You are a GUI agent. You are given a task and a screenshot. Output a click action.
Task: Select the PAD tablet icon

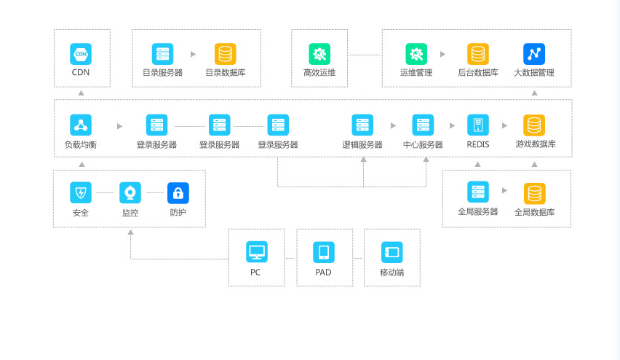click(x=324, y=252)
